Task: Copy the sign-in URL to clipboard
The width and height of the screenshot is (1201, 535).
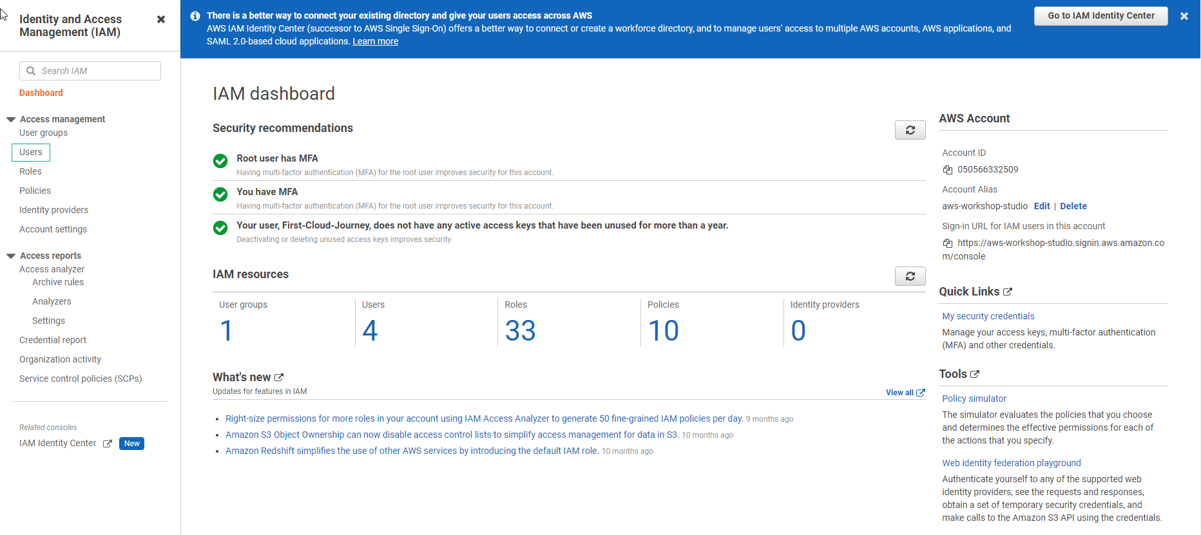Action: point(948,243)
